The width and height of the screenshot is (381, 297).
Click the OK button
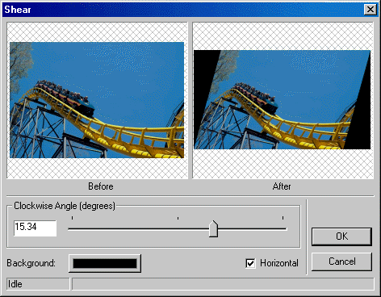coord(341,236)
